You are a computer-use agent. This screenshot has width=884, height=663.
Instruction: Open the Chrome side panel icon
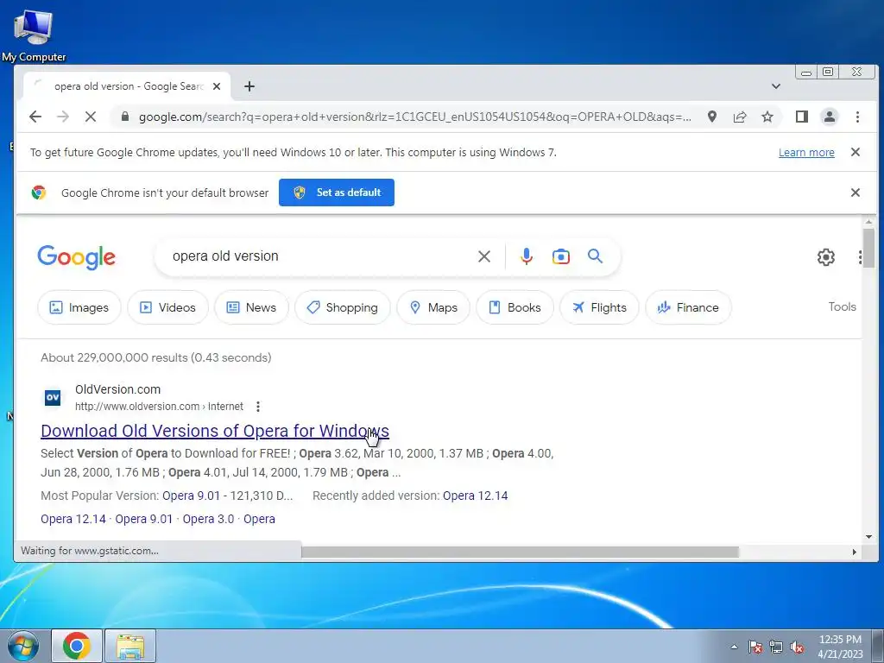click(802, 117)
